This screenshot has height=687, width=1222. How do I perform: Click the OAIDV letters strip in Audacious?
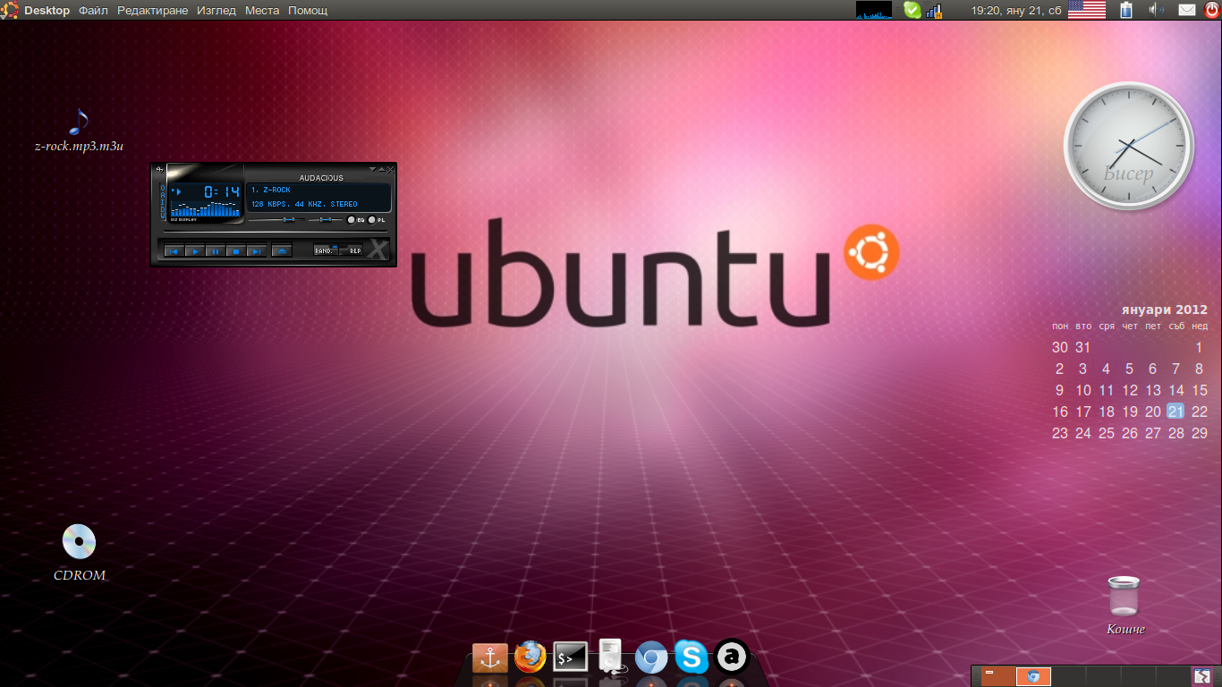tap(162, 202)
